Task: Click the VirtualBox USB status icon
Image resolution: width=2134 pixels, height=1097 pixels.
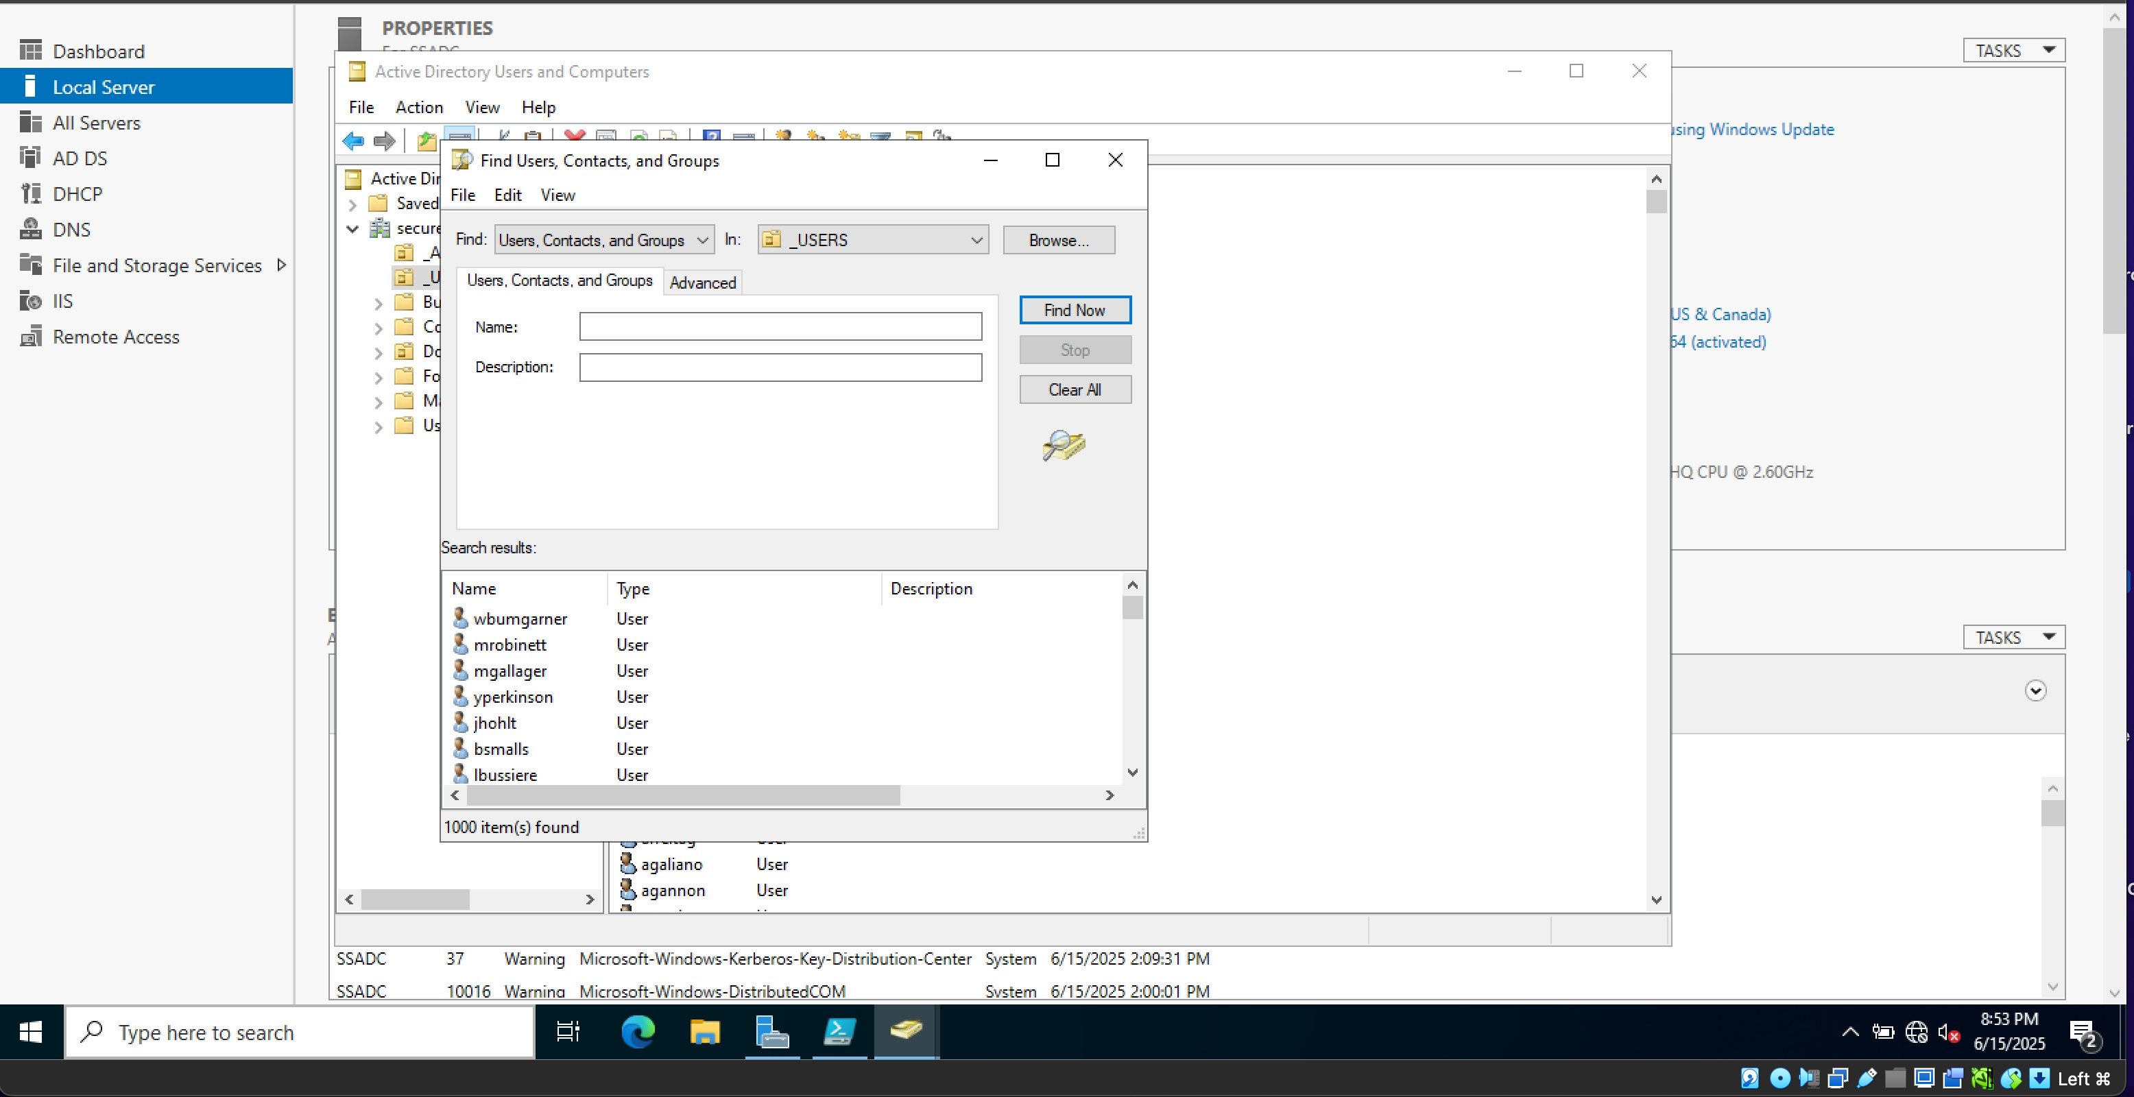Action: 1867,1078
